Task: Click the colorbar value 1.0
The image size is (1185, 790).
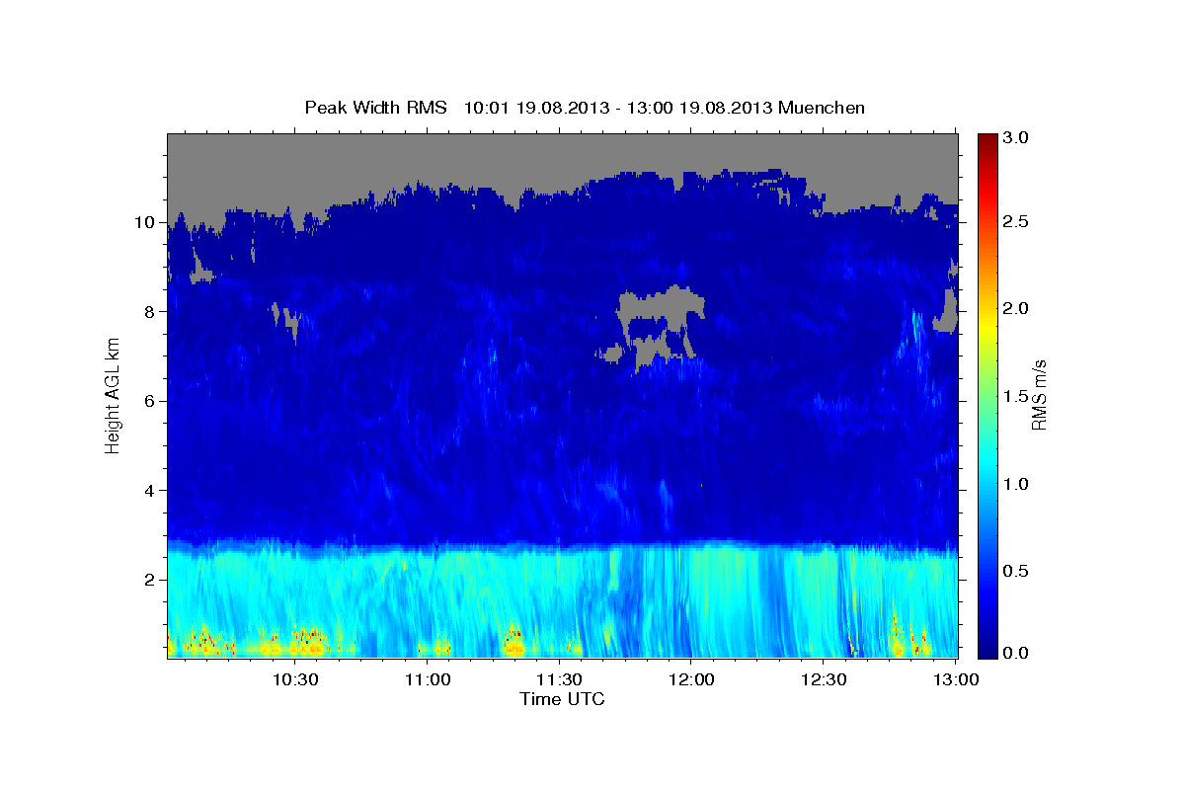Action: coord(1018,483)
